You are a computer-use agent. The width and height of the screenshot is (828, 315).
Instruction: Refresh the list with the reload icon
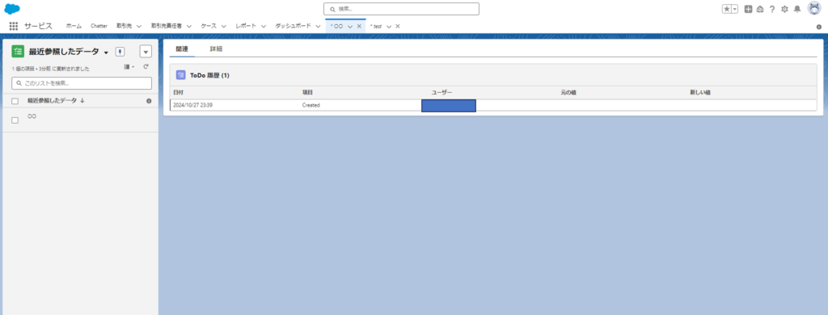pyautogui.click(x=146, y=67)
